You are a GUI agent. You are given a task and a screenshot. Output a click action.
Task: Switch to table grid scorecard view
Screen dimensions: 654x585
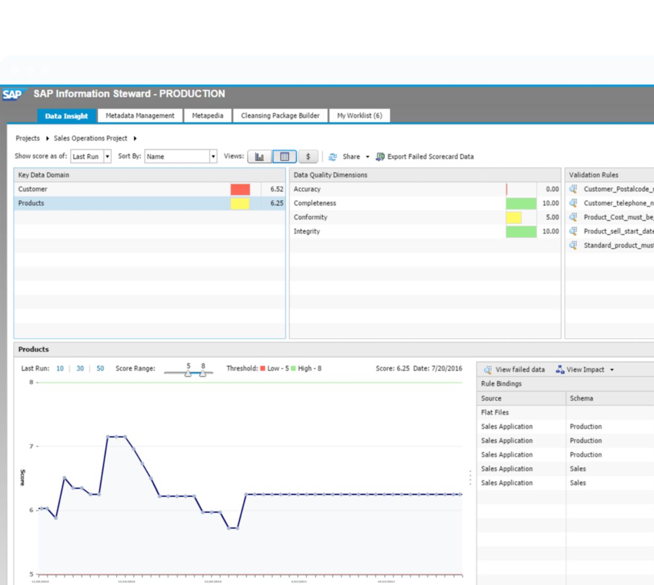pyautogui.click(x=284, y=157)
